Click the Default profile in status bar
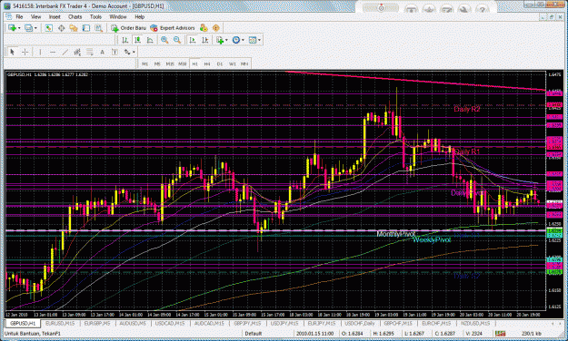 point(253,334)
